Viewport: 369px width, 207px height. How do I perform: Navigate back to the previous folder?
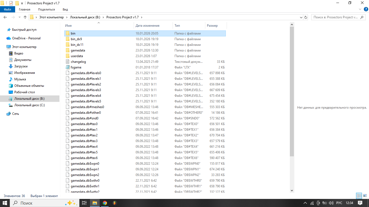pyautogui.click(x=5, y=17)
